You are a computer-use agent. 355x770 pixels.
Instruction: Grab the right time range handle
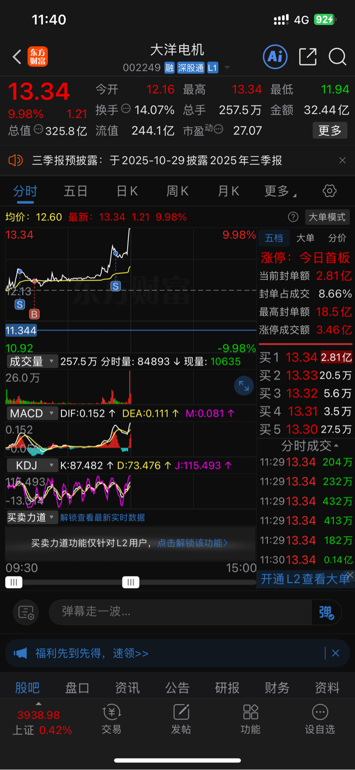131,582
